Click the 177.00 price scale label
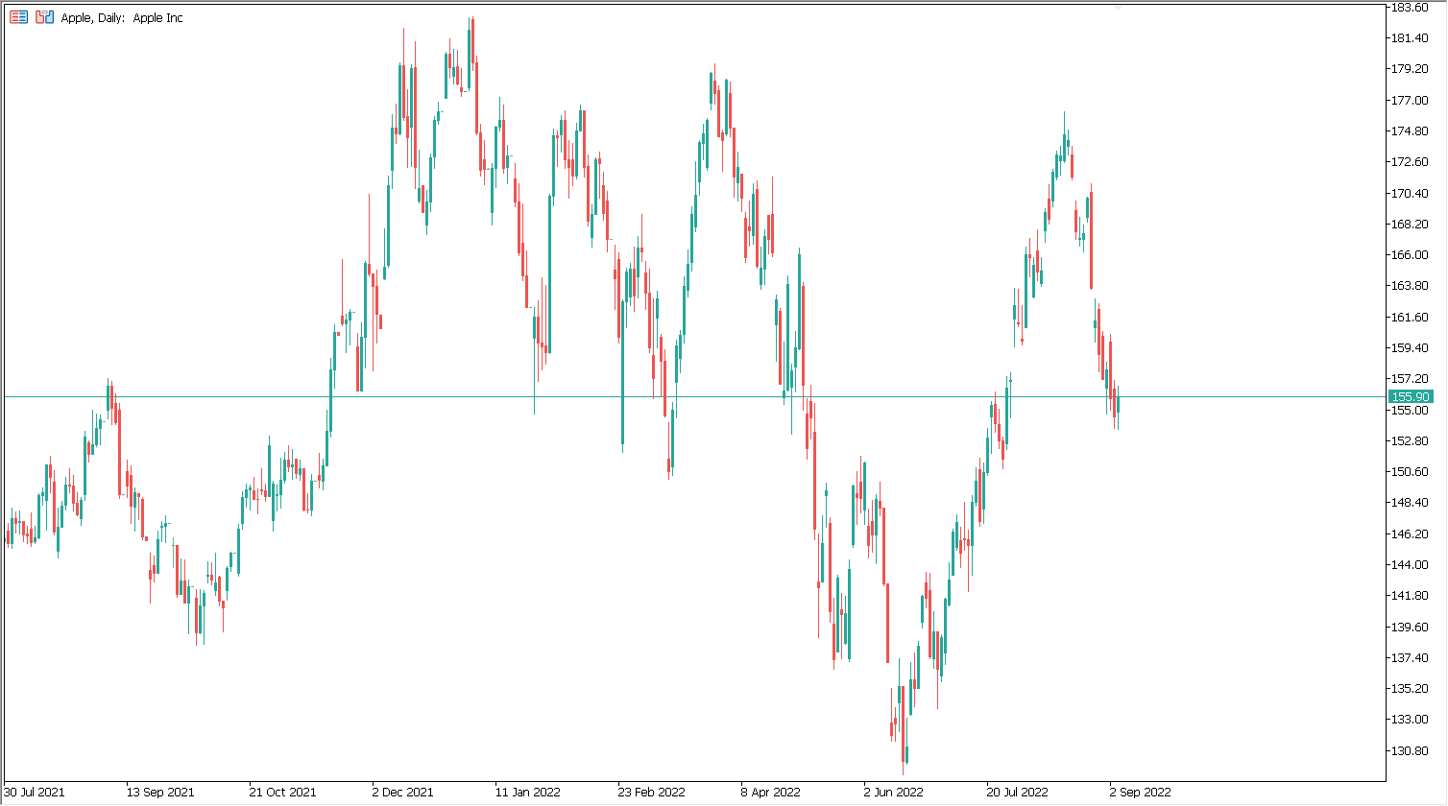The height and width of the screenshot is (806, 1448). (x=1411, y=100)
